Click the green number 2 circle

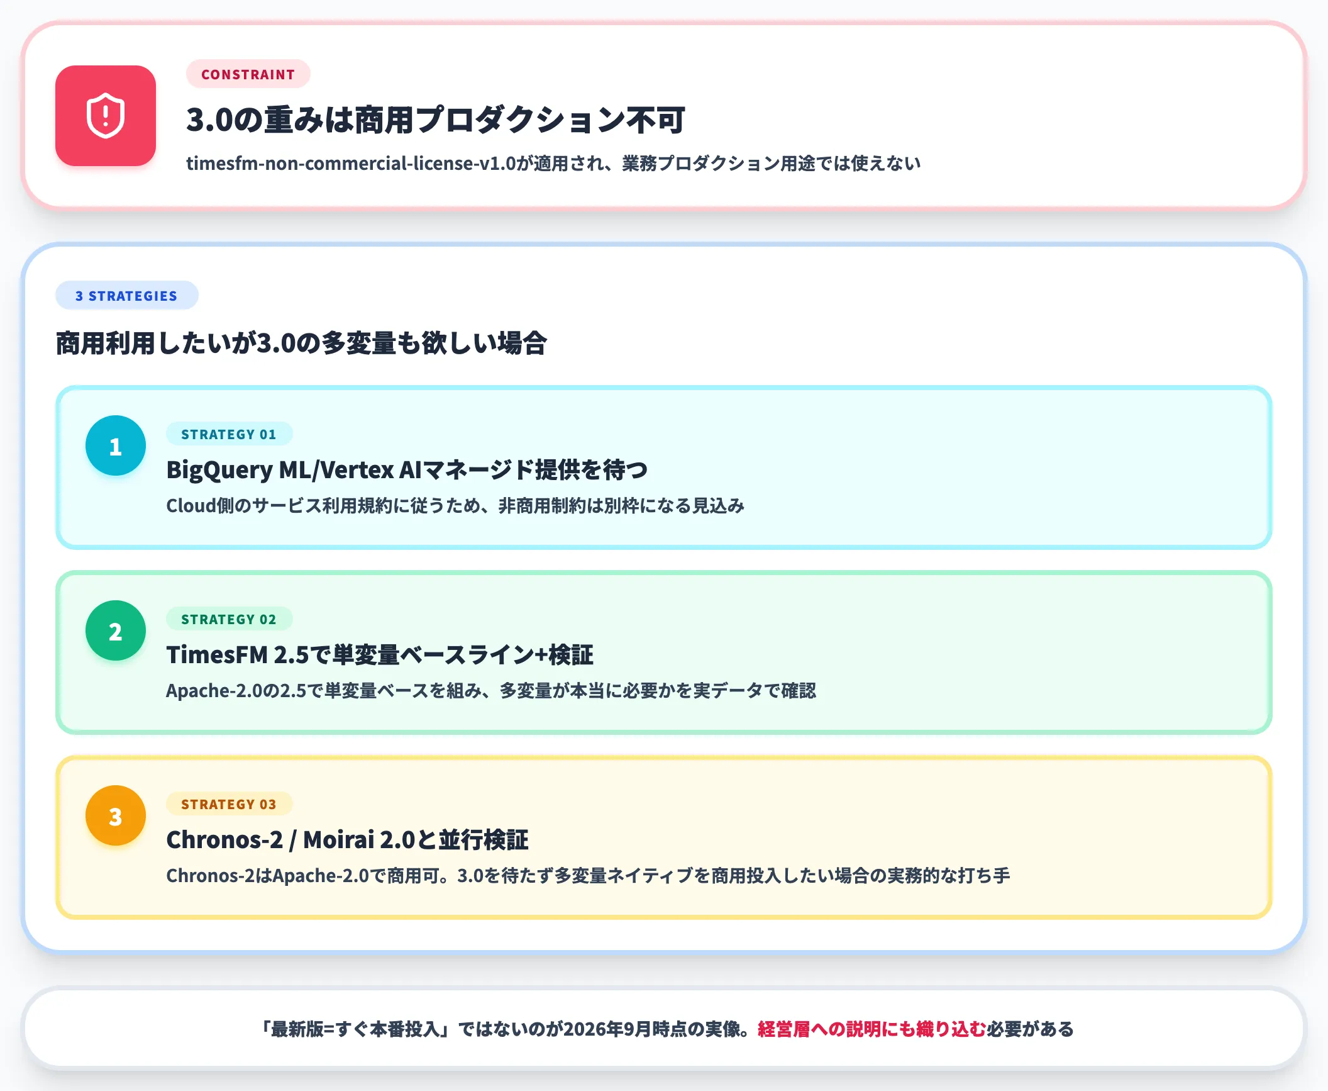116,630
